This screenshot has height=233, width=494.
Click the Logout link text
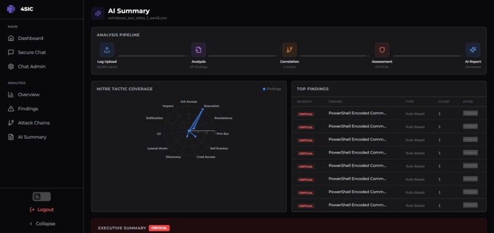click(46, 210)
